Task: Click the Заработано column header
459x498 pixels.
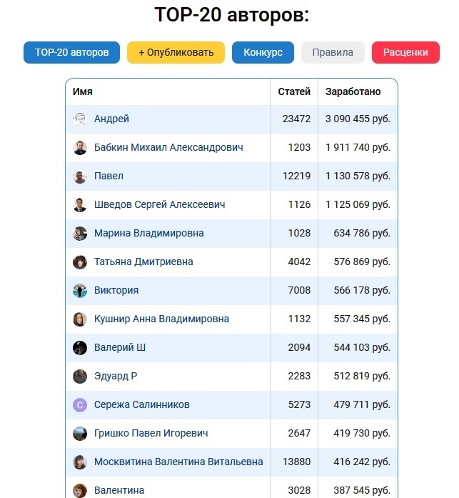Action: click(353, 92)
